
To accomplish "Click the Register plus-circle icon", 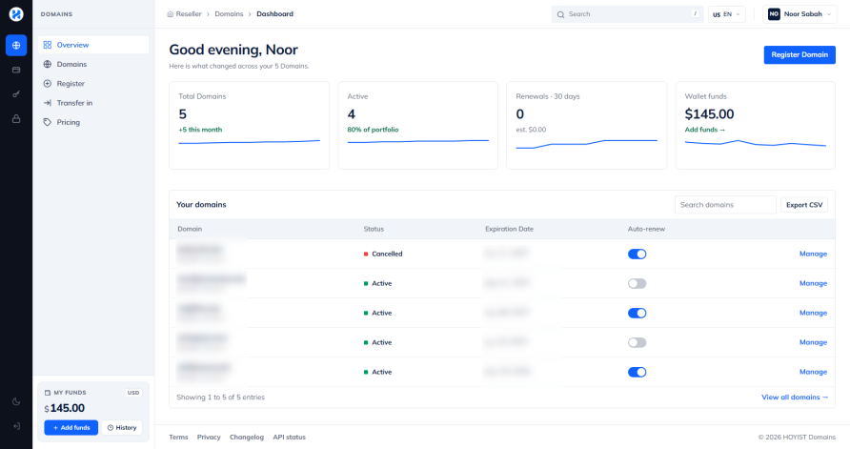I will pos(47,84).
